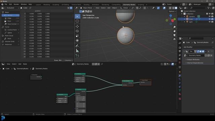Click GeometryNodes breadcrumb in node editor

tap(23, 69)
